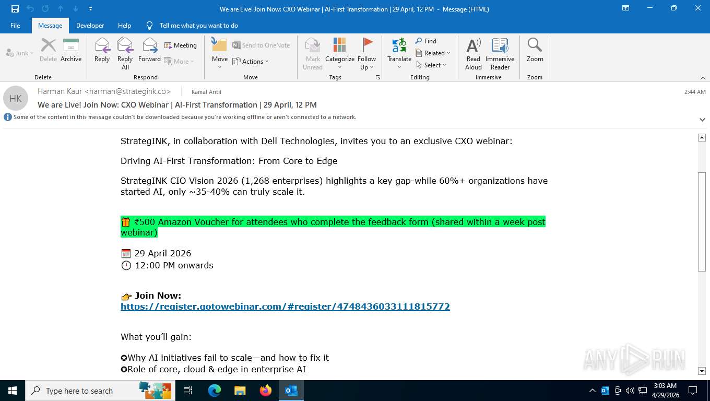Reply to the sender
The height and width of the screenshot is (401, 710).
coord(102,50)
